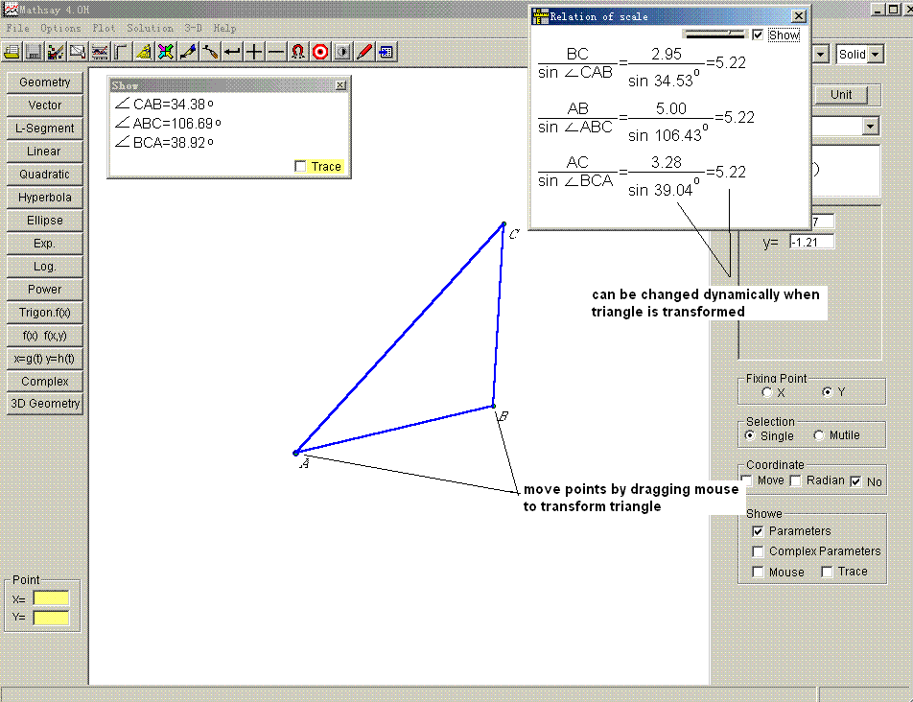Click the minus sign toolbar icon
The height and width of the screenshot is (702, 913).
click(x=276, y=53)
